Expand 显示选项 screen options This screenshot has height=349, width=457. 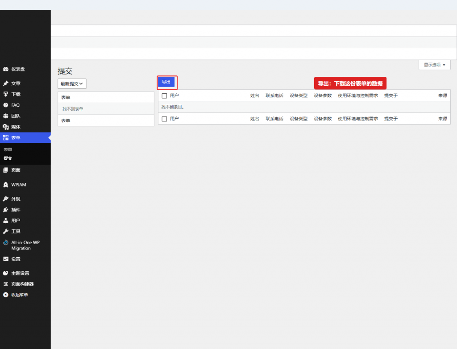(x=435, y=65)
